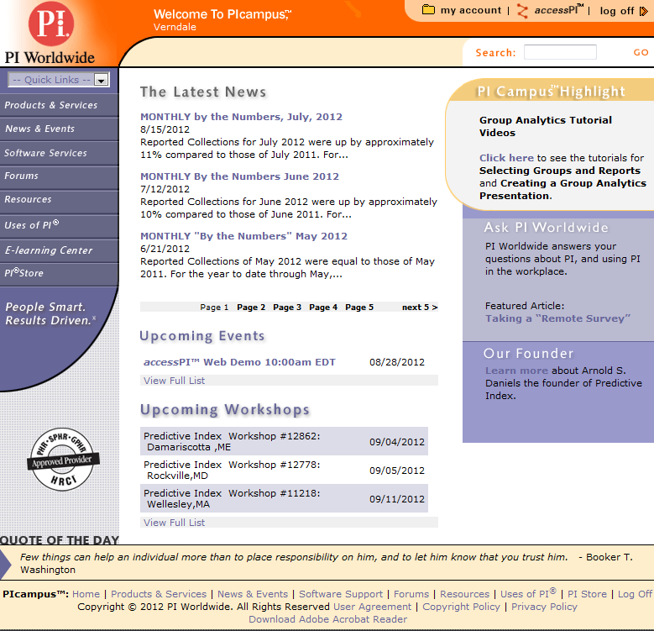Viewport: 654px width, 631px height.
Task: Open footer Products & Services link
Action: point(159,594)
